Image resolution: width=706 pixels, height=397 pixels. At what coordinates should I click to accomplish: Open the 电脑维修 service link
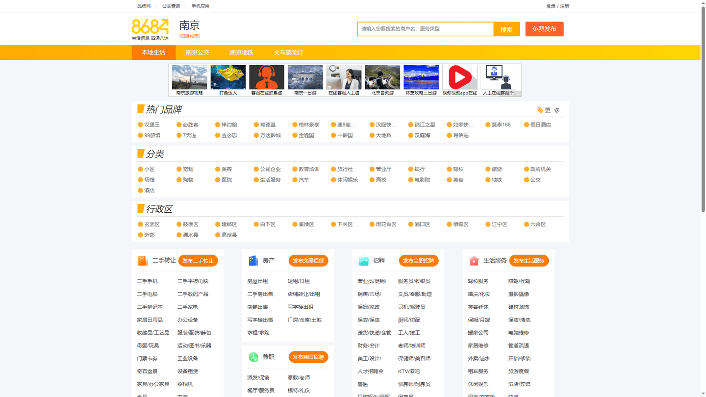519,333
